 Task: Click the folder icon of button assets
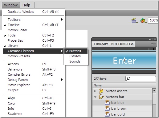(x=101, y=91)
